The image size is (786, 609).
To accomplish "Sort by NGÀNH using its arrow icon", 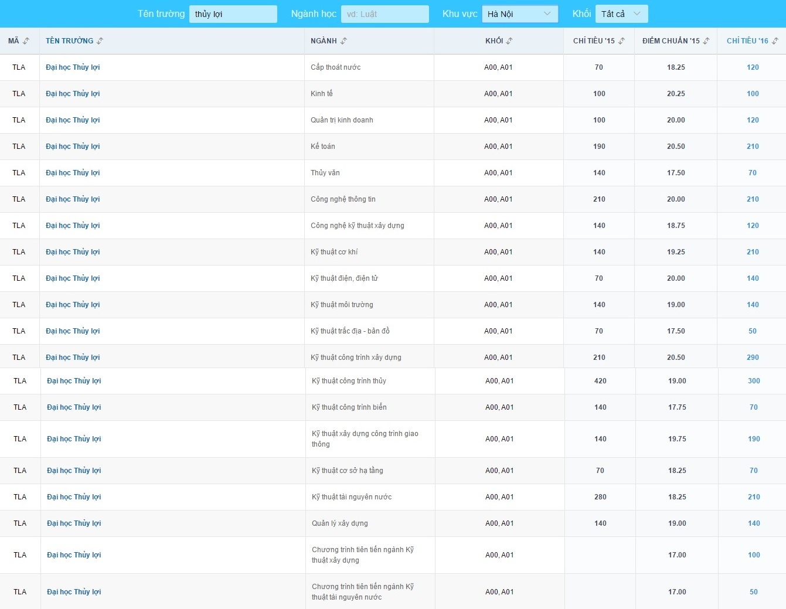I will coord(343,41).
